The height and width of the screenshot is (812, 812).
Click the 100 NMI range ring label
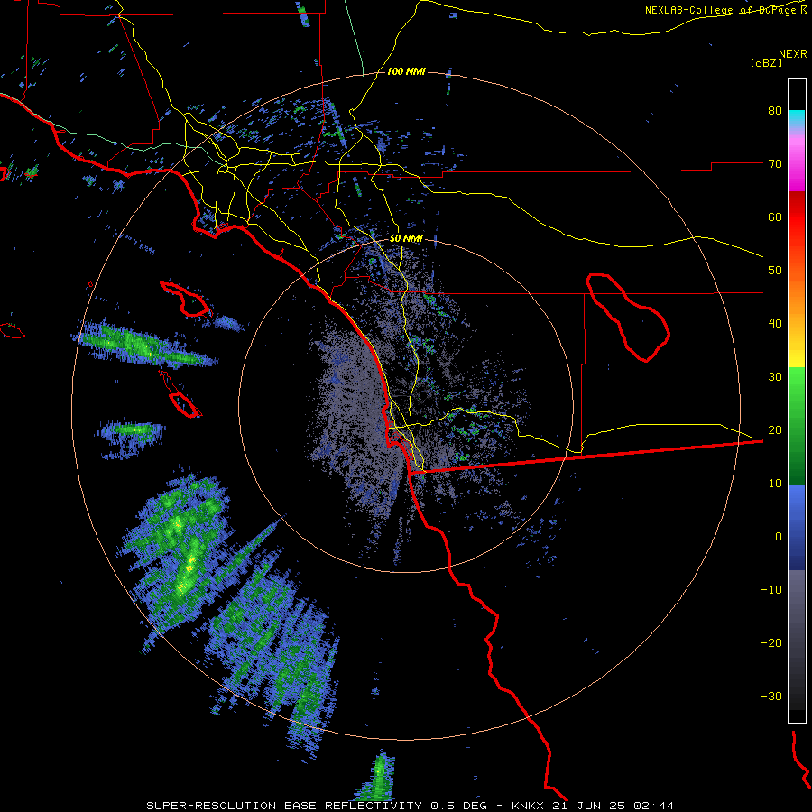tap(406, 71)
